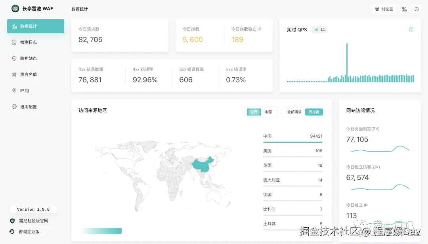Click the IP 组 location pin icon
Image resolution: width=428 pixels, height=244 pixels.
pyautogui.click(x=14, y=90)
